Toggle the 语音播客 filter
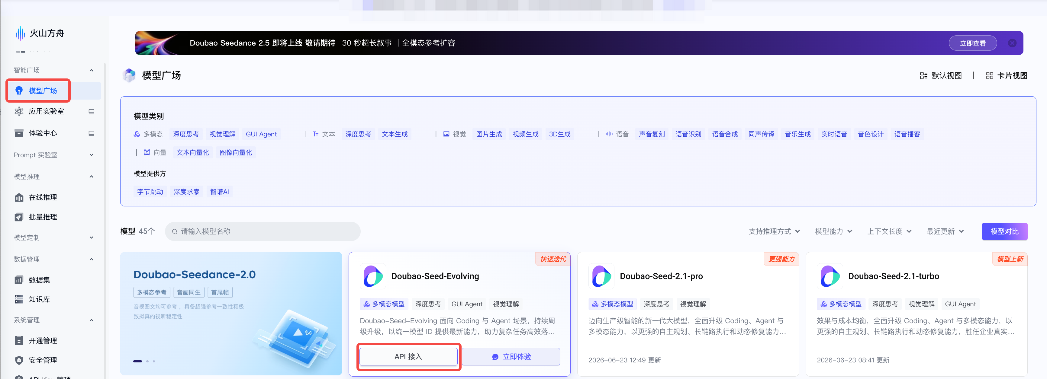The height and width of the screenshot is (379, 1047). pyautogui.click(x=907, y=134)
